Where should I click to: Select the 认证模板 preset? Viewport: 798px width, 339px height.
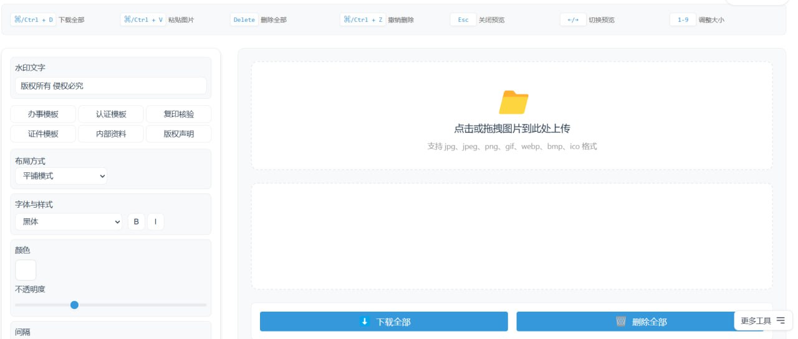click(x=111, y=114)
